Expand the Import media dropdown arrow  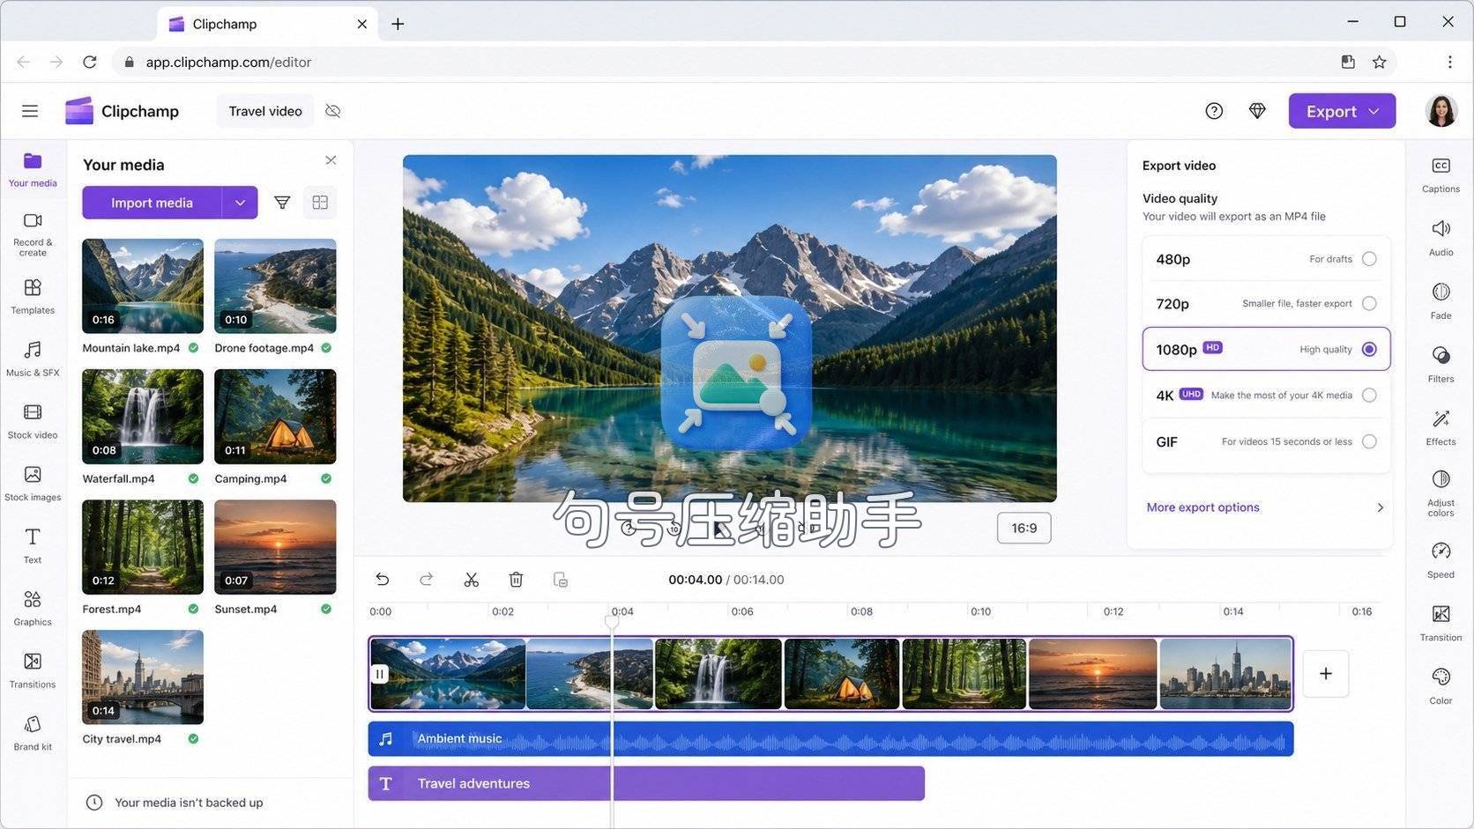pos(240,203)
